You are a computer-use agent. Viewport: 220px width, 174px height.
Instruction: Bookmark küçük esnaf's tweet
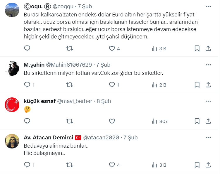click(x=197, y=121)
